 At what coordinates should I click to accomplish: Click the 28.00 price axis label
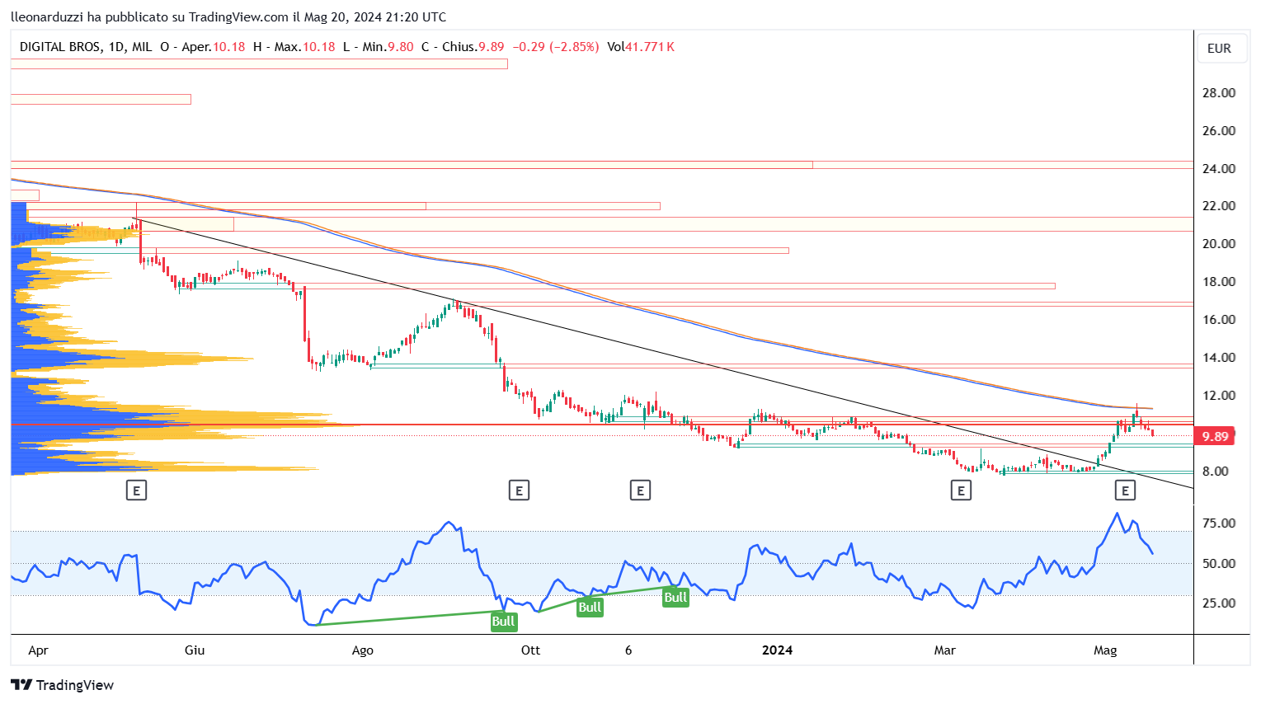(1219, 93)
